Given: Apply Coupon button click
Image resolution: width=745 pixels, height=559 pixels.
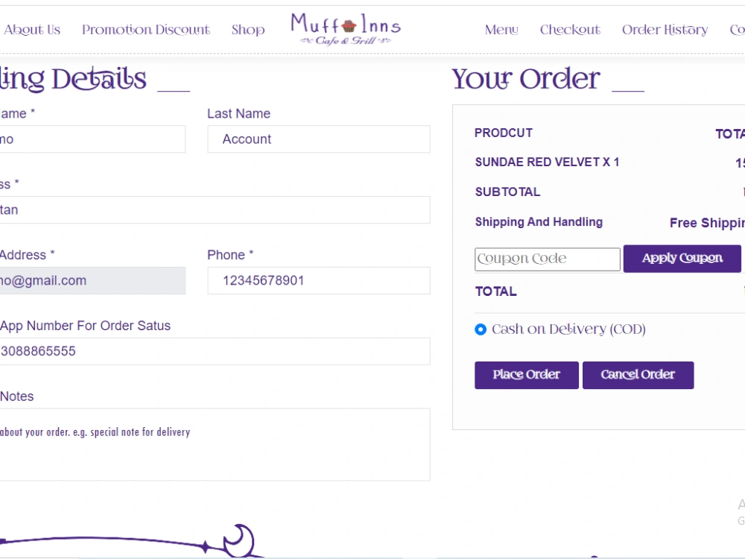Looking at the screenshot, I should pyautogui.click(x=682, y=259).
